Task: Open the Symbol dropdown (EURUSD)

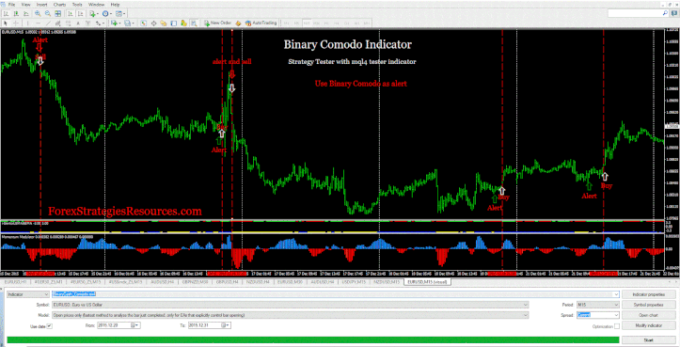Action: pyautogui.click(x=290, y=305)
